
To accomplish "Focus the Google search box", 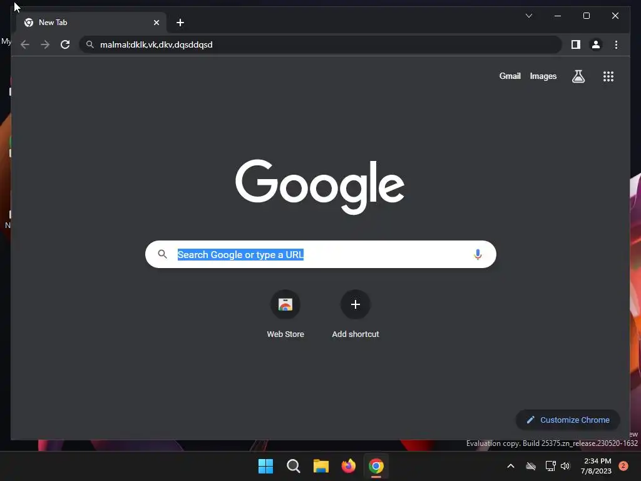I will tap(320, 254).
